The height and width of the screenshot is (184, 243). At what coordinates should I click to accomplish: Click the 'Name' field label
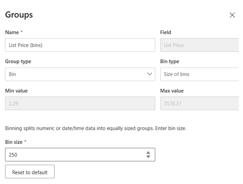coord(12,32)
